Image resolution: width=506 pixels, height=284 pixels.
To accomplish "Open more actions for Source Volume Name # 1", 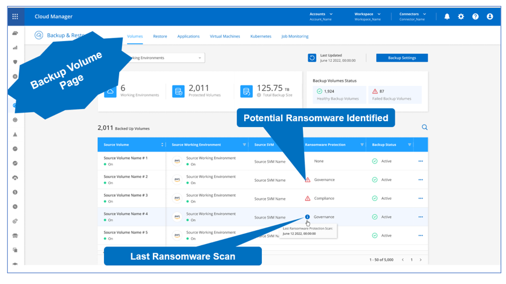I will click(420, 162).
